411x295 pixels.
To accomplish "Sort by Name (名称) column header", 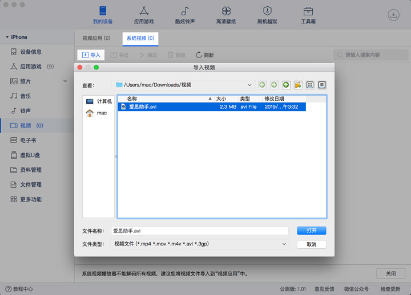I will 166,99.
